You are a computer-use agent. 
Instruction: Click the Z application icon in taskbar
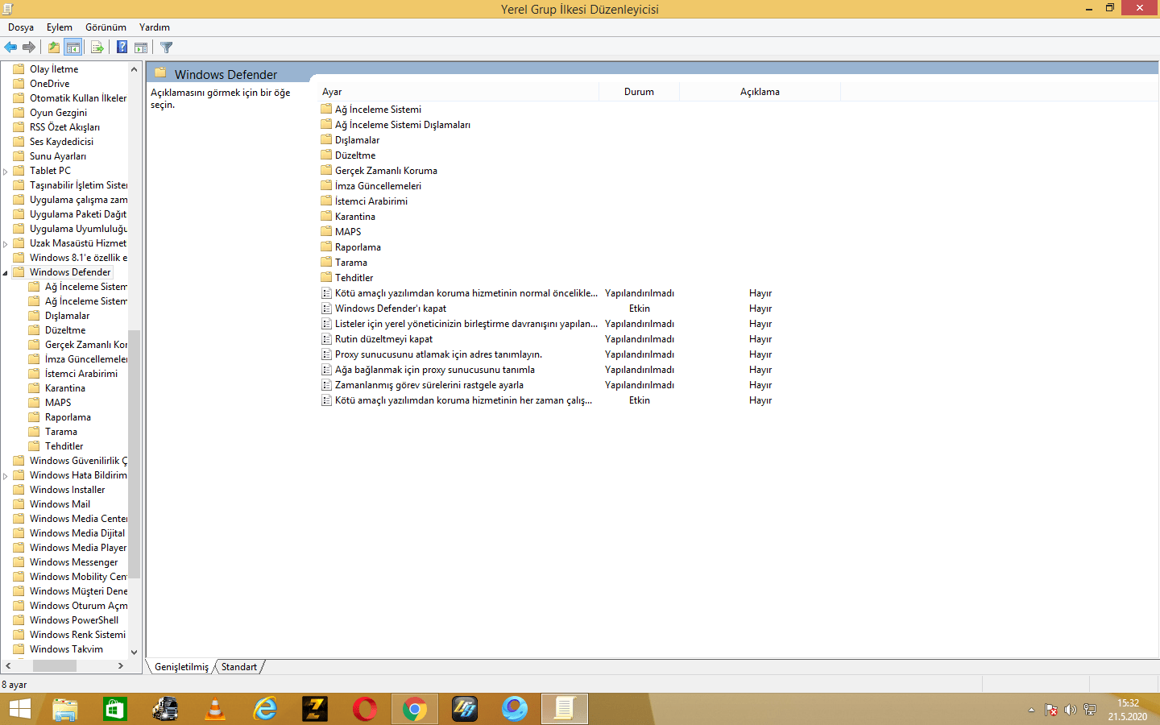315,709
